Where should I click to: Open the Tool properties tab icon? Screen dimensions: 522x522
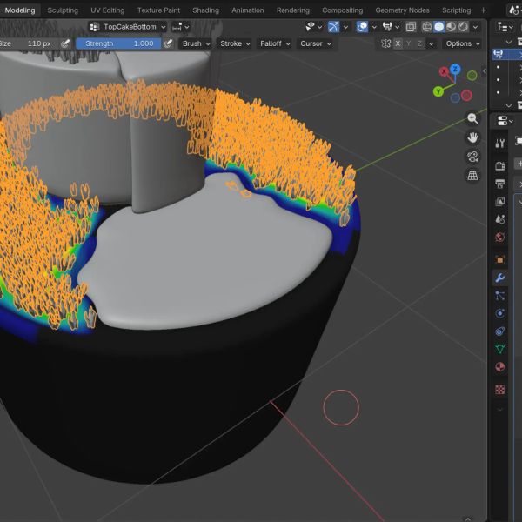[499, 144]
